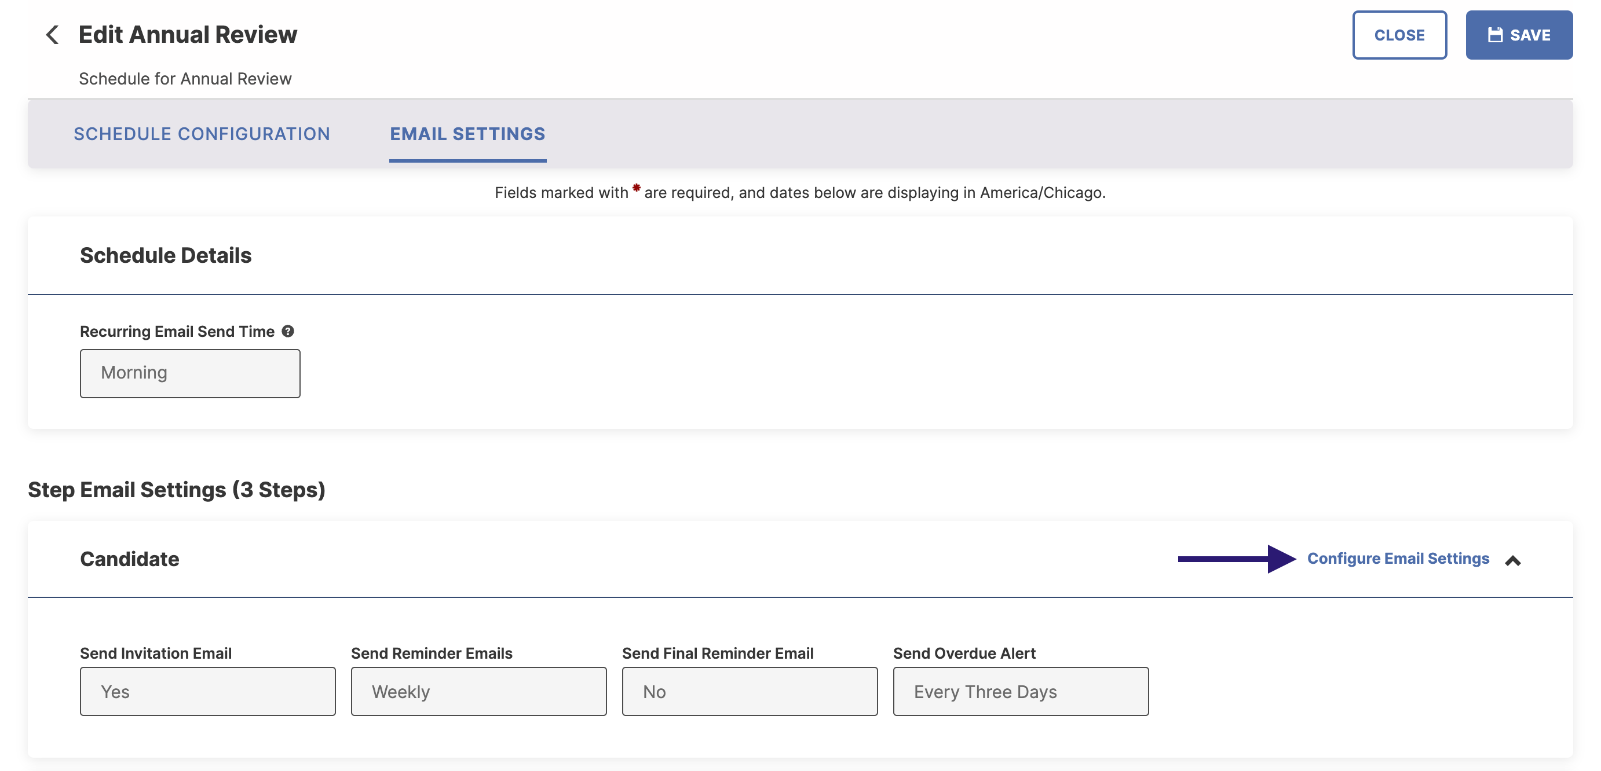
Task: Click the Candidate step title
Action: click(129, 559)
